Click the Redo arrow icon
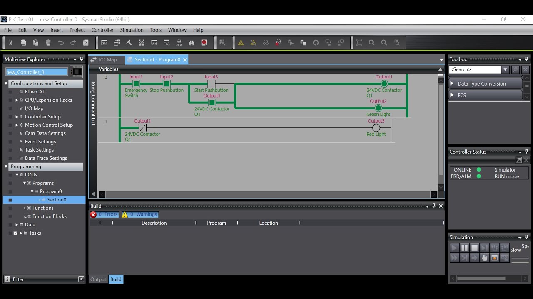The width and height of the screenshot is (533, 299). pyautogui.click(x=73, y=42)
